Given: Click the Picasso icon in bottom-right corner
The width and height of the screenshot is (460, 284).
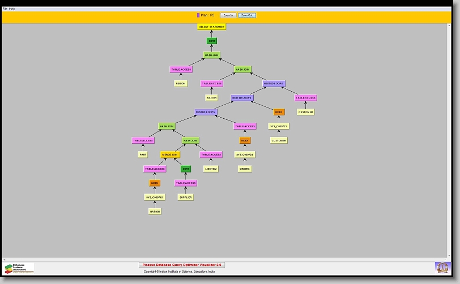Looking at the screenshot, I should [x=442, y=267].
